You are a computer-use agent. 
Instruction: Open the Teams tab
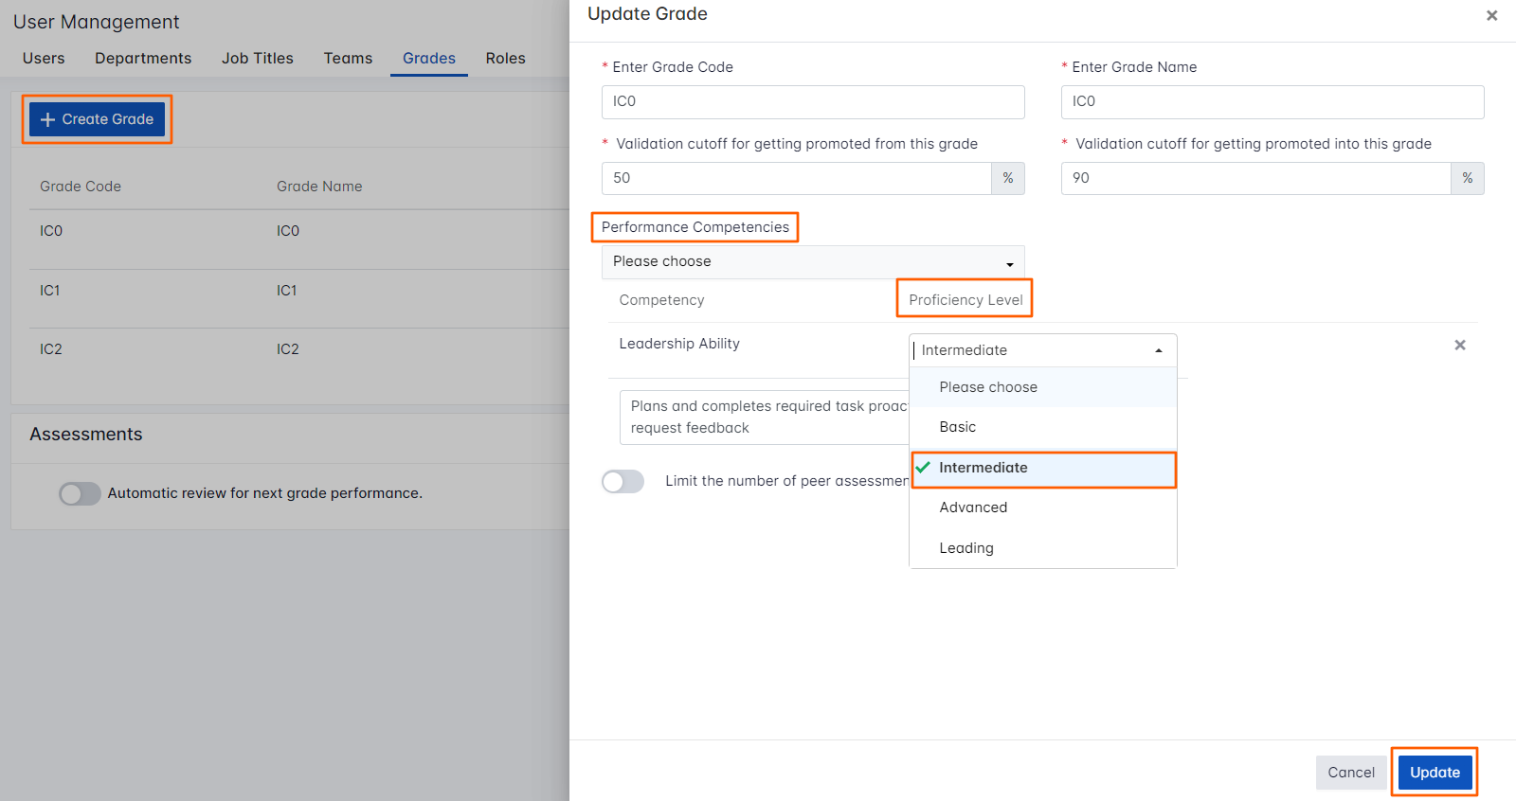tap(348, 59)
